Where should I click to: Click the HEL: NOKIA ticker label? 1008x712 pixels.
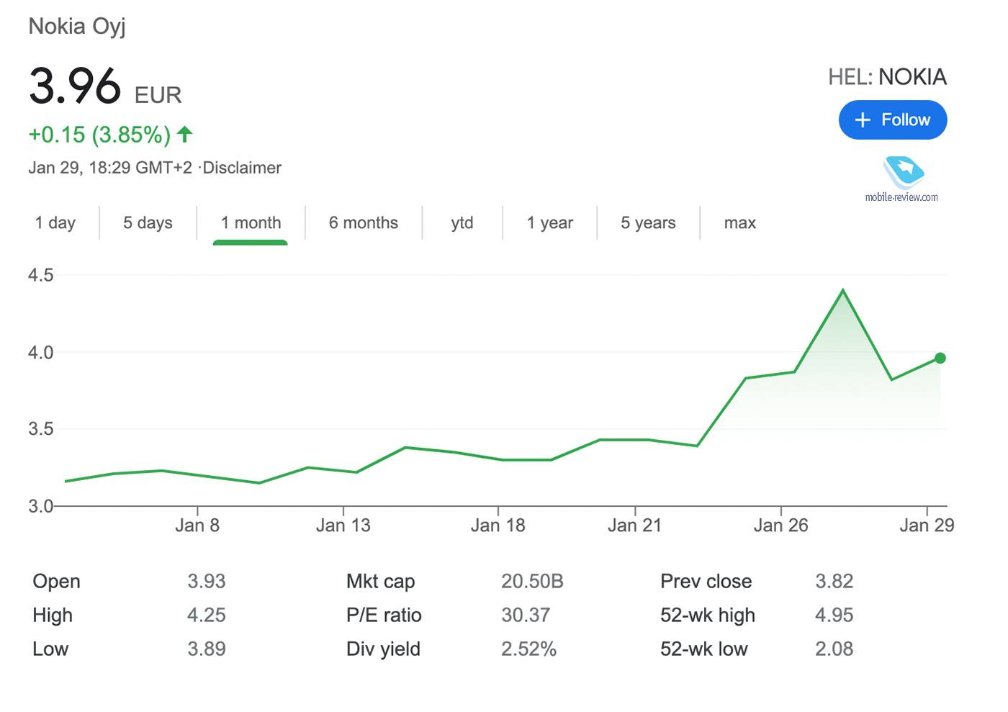(887, 77)
